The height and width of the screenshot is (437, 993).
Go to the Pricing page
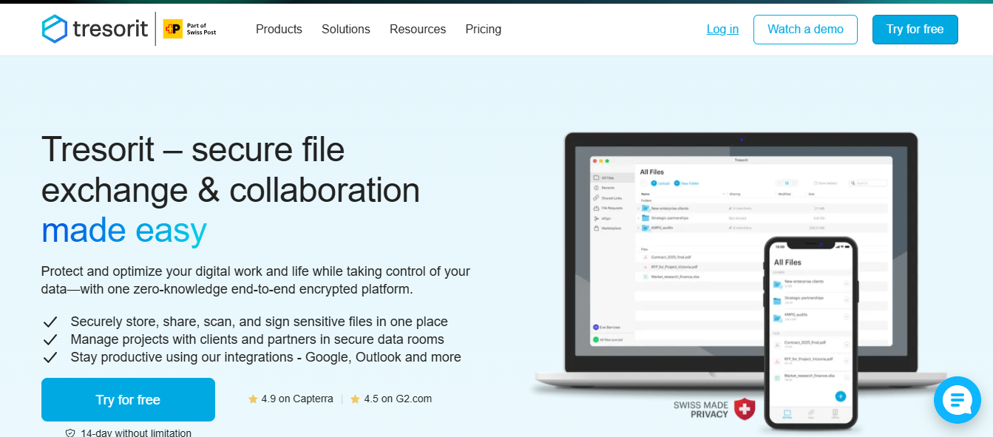pos(484,30)
